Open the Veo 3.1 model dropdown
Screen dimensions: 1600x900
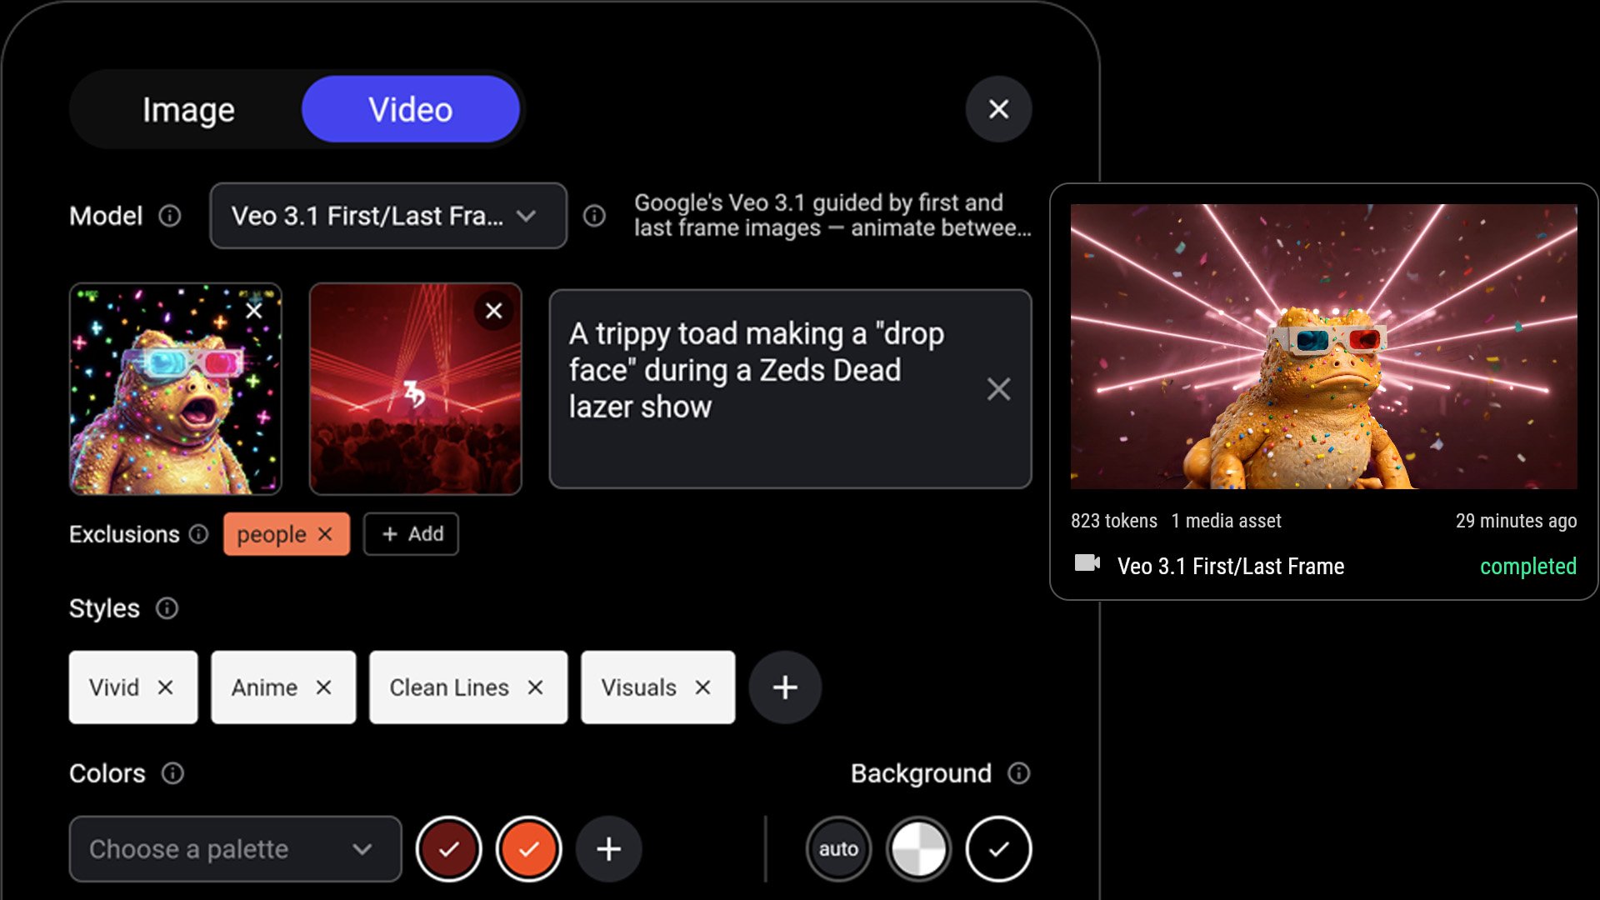388,217
